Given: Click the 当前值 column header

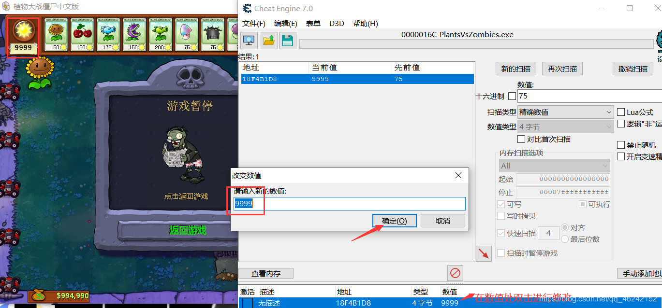Looking at the screenshot, I should pos(349,68).
